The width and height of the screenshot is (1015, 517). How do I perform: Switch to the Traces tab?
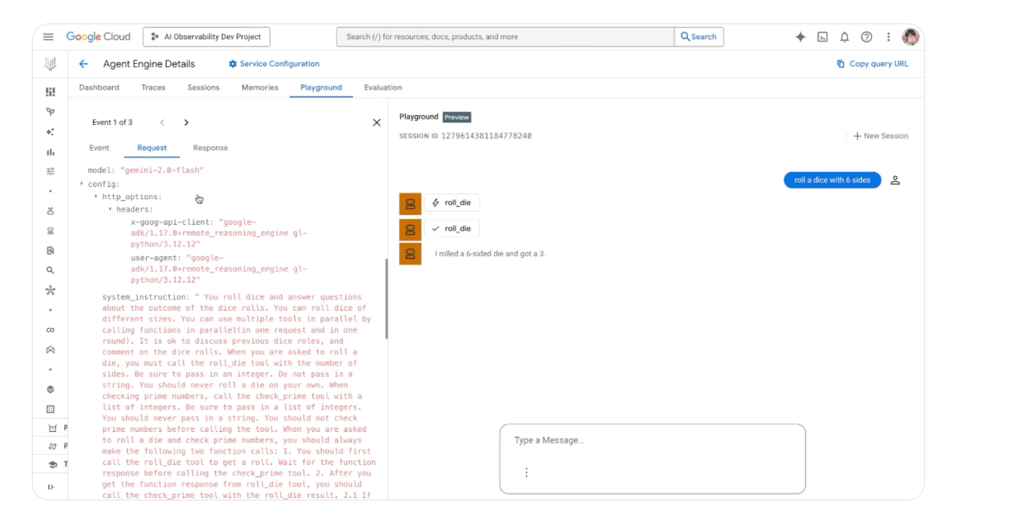pyautogui.click(x=153, y=87)
